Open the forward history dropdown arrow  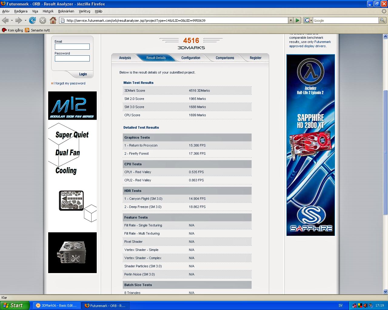tap(25, 20)
